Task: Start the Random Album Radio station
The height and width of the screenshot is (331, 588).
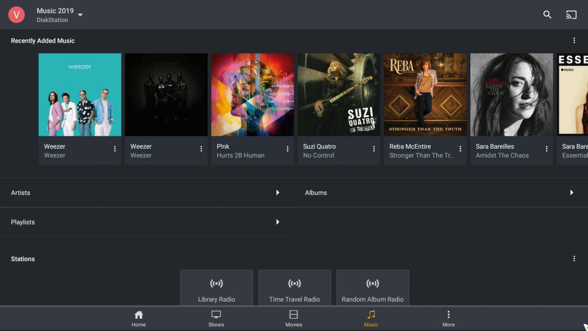Action: point(373,288)
